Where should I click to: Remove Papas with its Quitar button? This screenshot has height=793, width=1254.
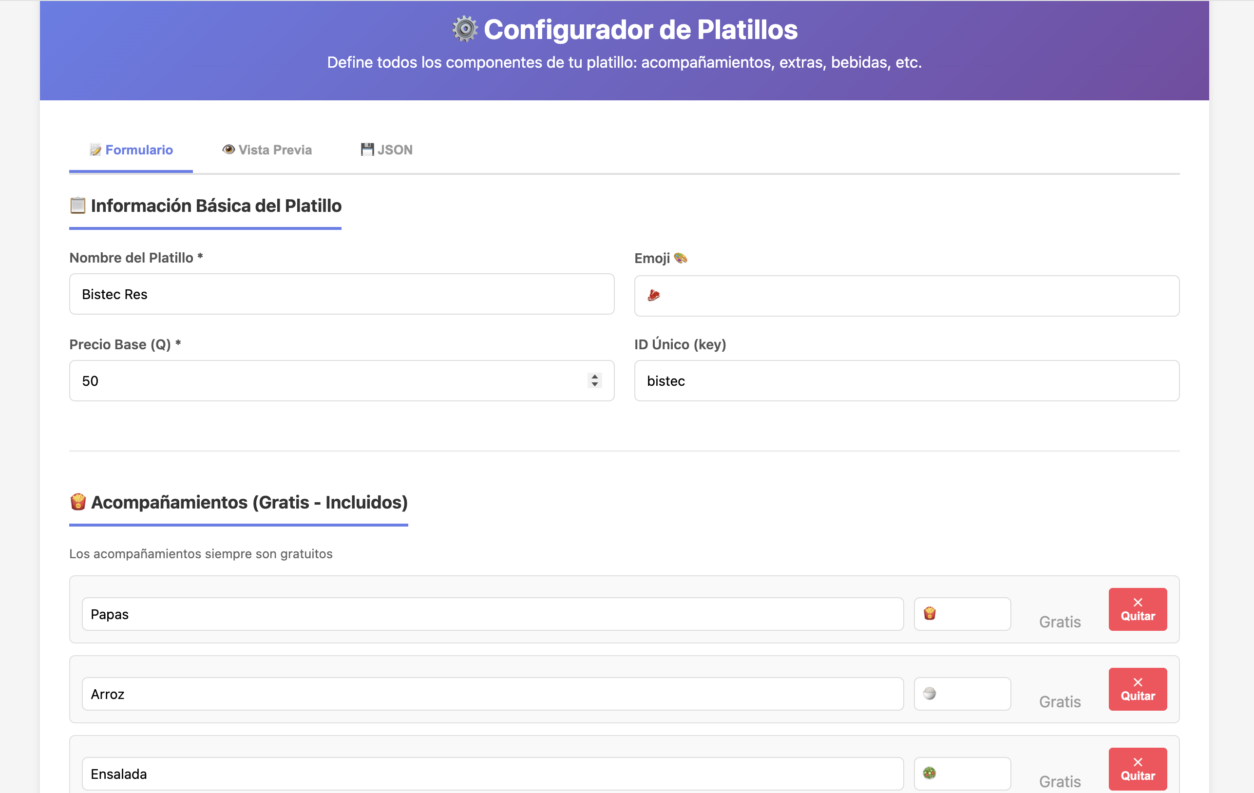(x=1138, y=609)
